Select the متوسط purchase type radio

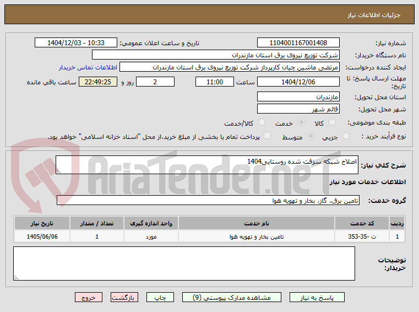[311, 136]
